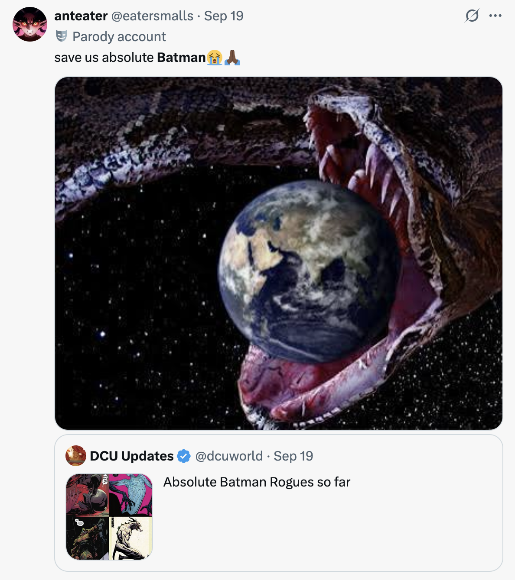Click the blue verified badge on DCU Updates
This screenshot has height=580, width=515.
click(184, 456)
